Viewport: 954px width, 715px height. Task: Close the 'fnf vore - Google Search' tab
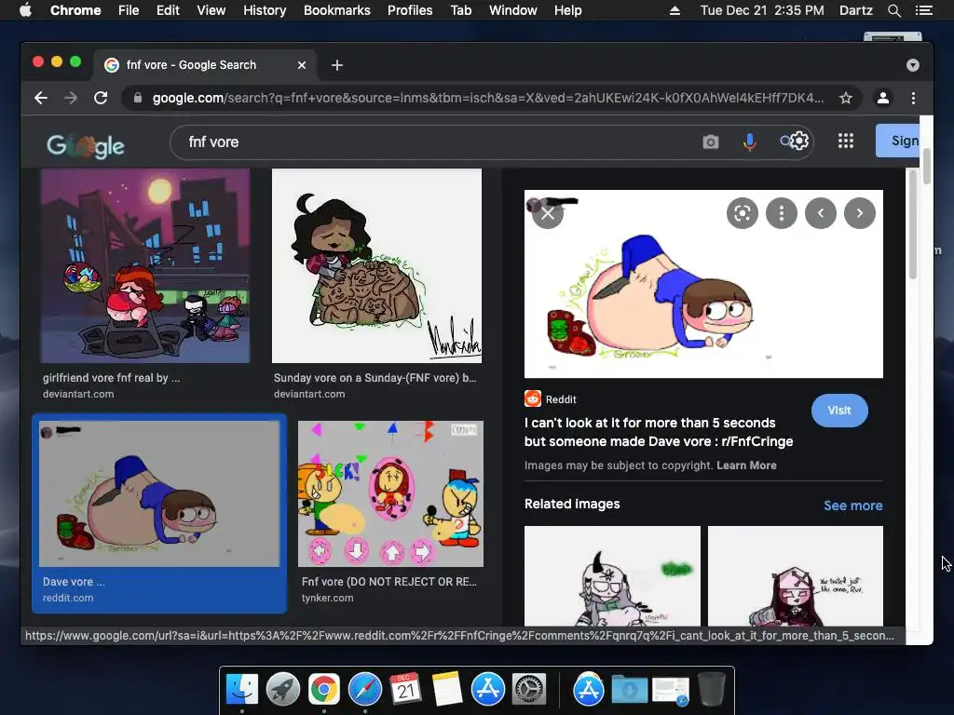point(302,65)
